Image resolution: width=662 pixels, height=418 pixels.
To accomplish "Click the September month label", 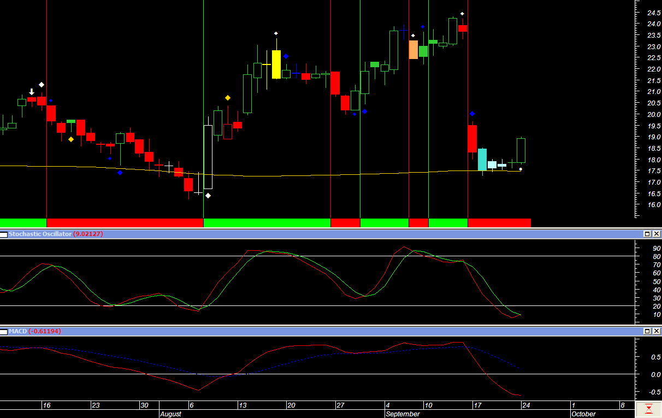I will [x=403, y=414].
